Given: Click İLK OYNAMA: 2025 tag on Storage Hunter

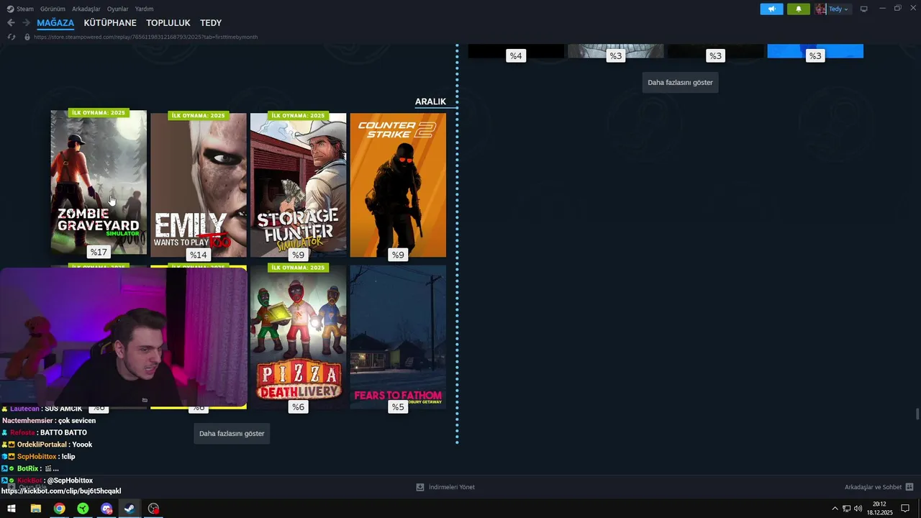Looking at the screenshot, I should [298, 115].
